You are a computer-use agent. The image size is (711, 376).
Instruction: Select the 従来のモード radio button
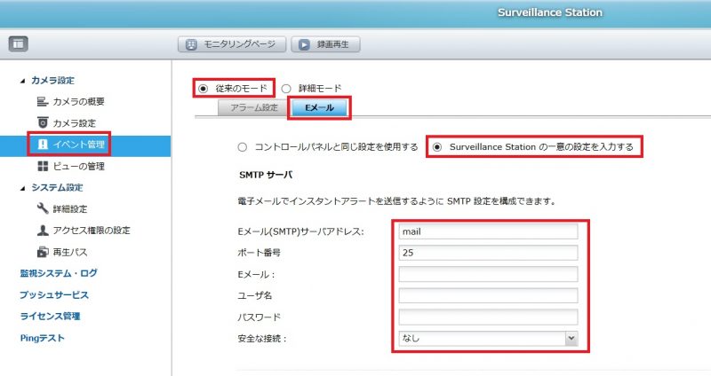click(204, 88)
